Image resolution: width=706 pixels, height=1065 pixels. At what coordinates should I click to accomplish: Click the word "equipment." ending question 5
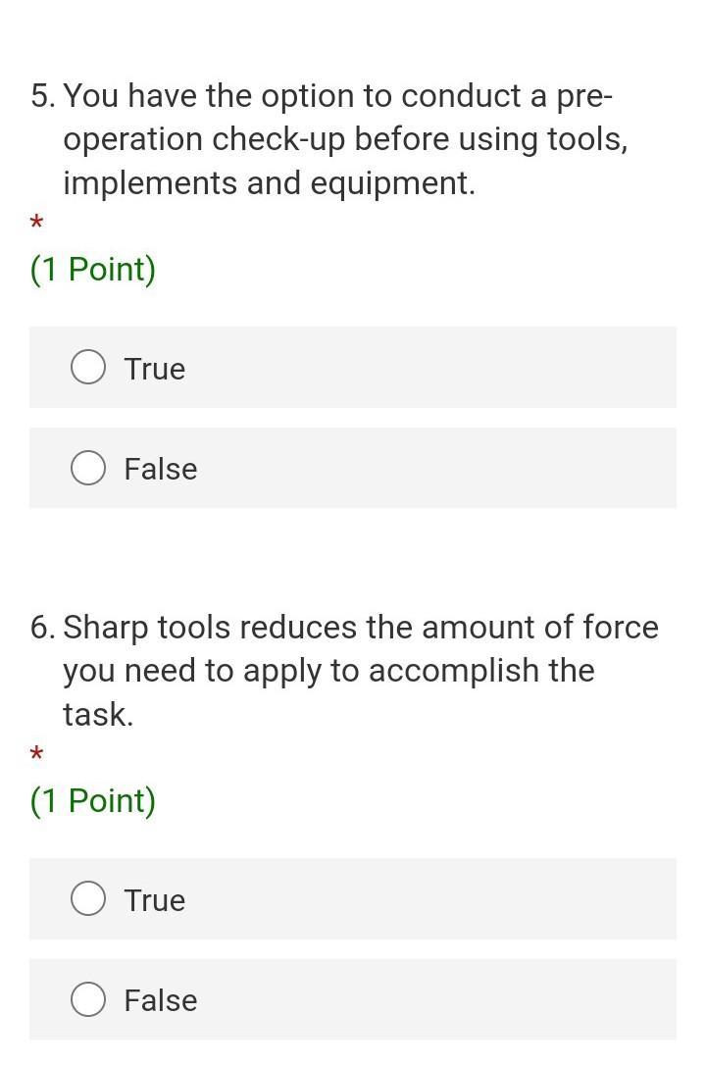pos(392,183)
